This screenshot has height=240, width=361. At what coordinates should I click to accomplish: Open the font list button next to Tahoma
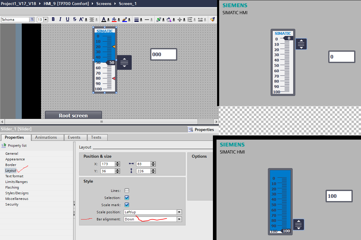(32, 19)
